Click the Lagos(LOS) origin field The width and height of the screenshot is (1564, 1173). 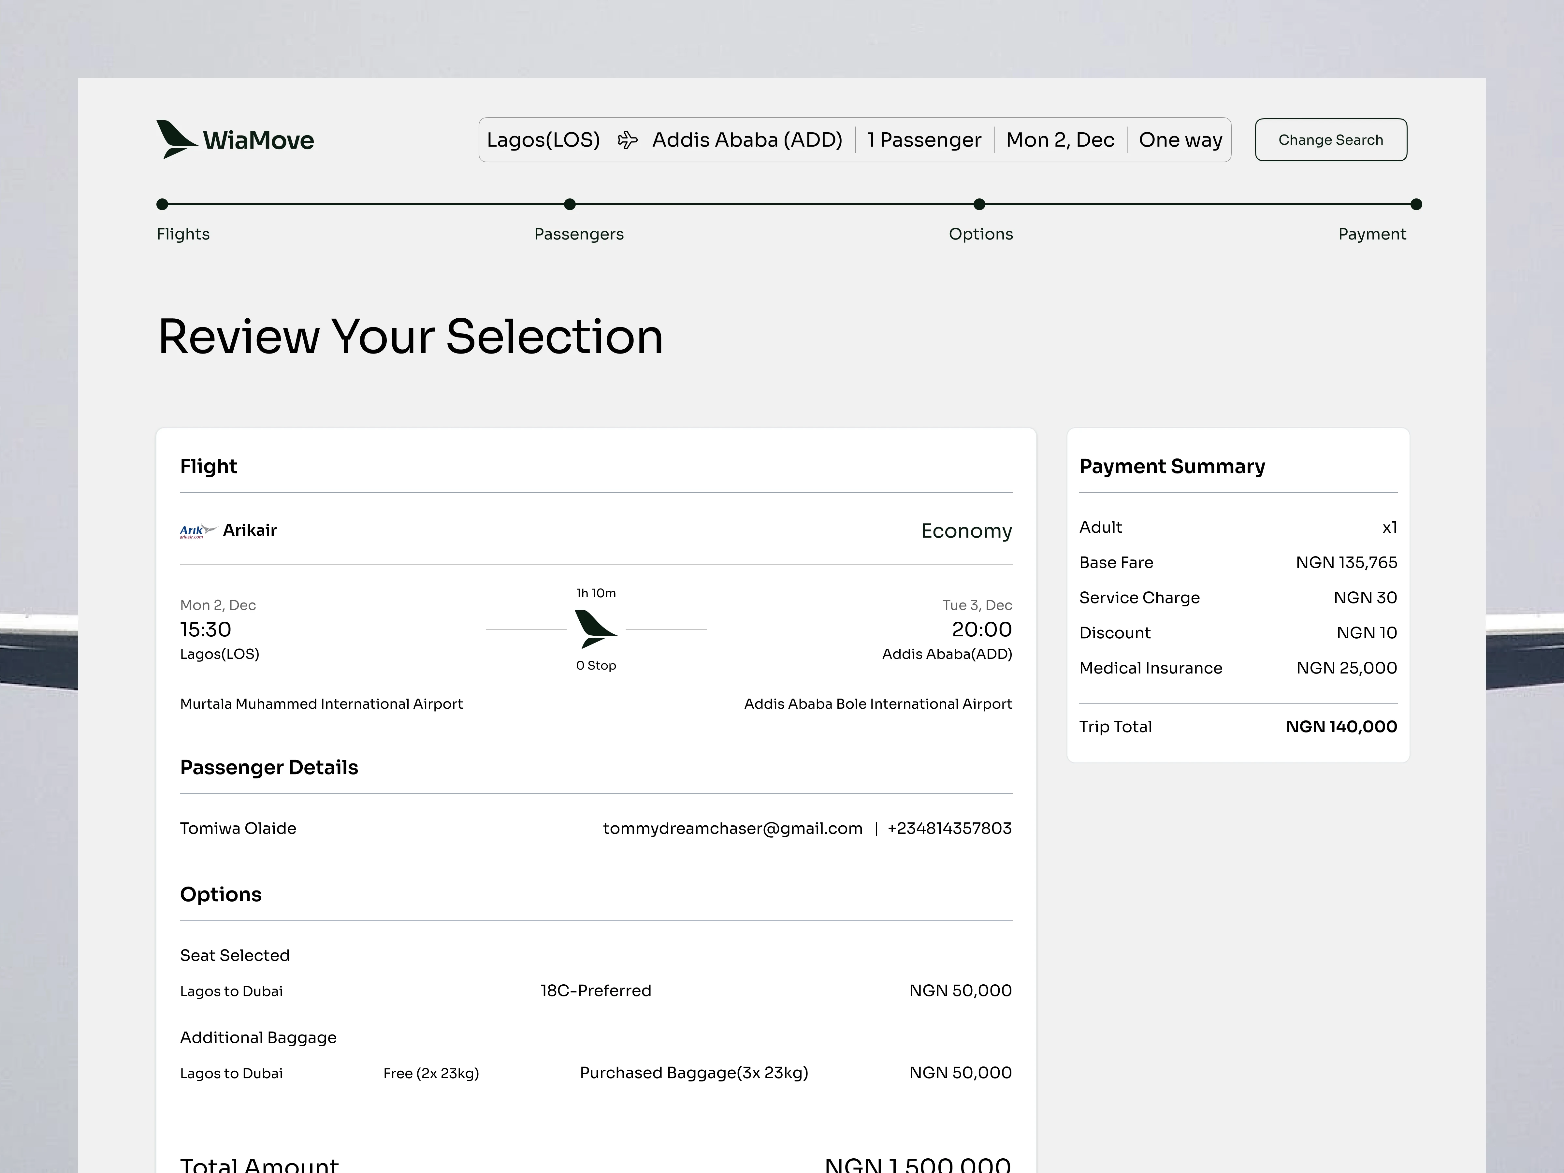[543, 140]
